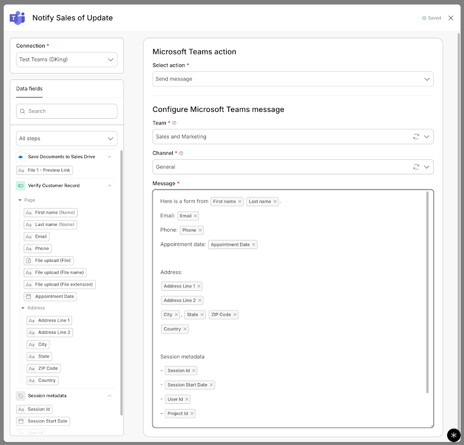464x445 pixels.
Task: Remove the User Id tag from message
Action: tap(187, 399)
